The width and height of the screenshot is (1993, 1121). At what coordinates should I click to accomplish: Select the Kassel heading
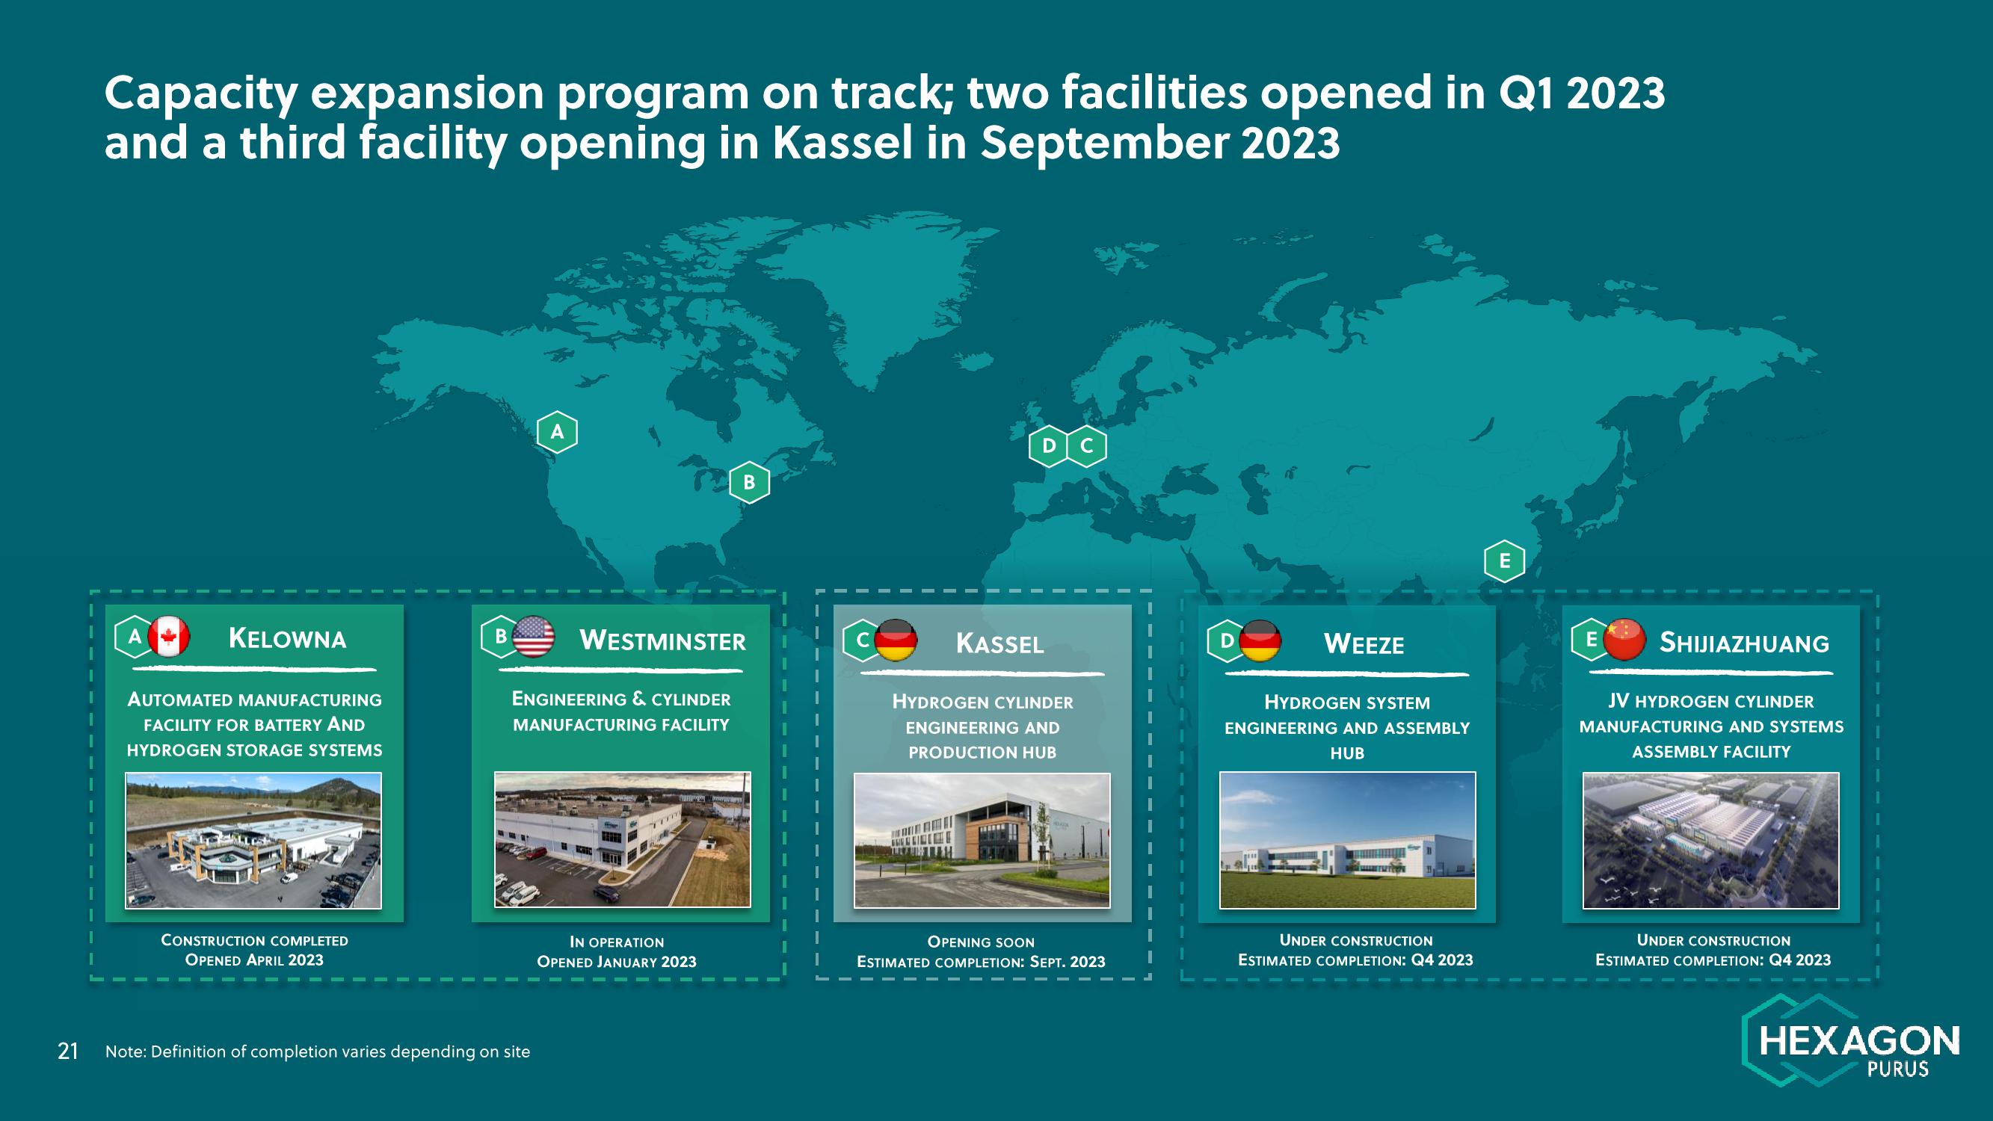point(999,643)
